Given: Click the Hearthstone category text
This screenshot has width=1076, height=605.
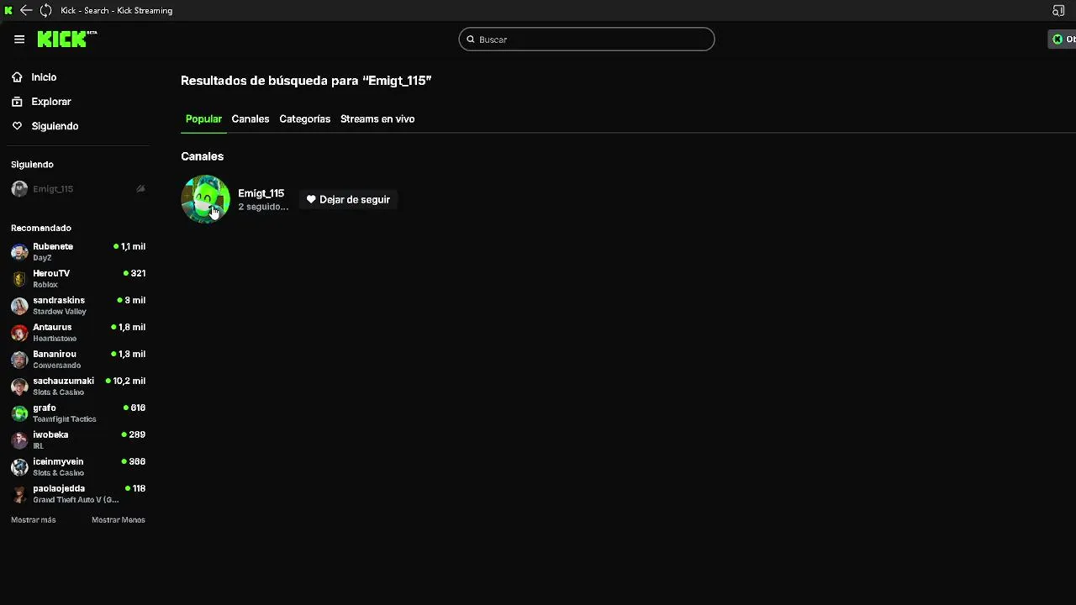Looking at the screenshot, I should click(55, 339).
